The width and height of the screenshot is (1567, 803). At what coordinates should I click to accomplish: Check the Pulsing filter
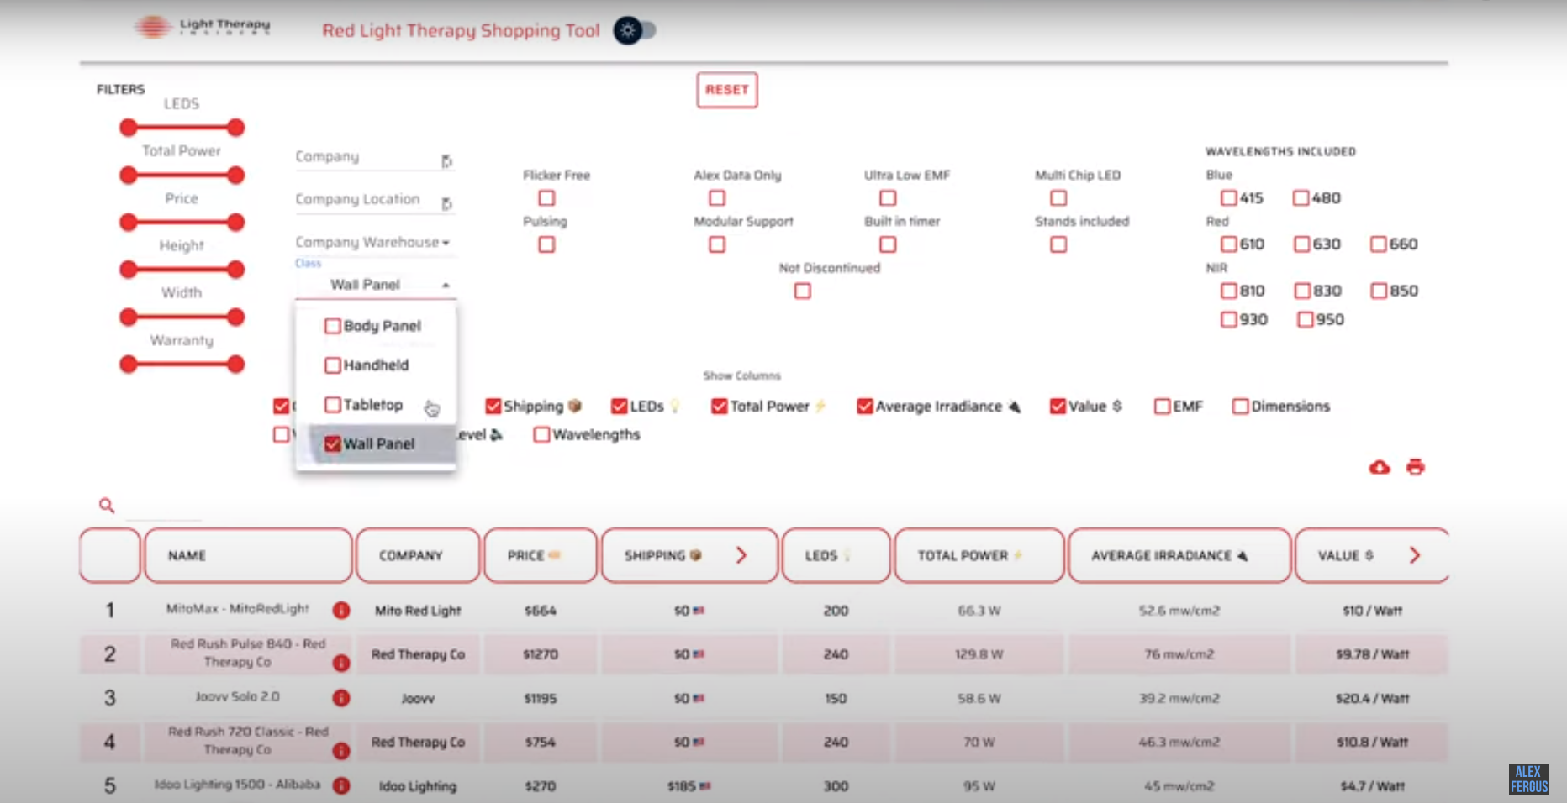pyautogui.click(x=547, y=244)
